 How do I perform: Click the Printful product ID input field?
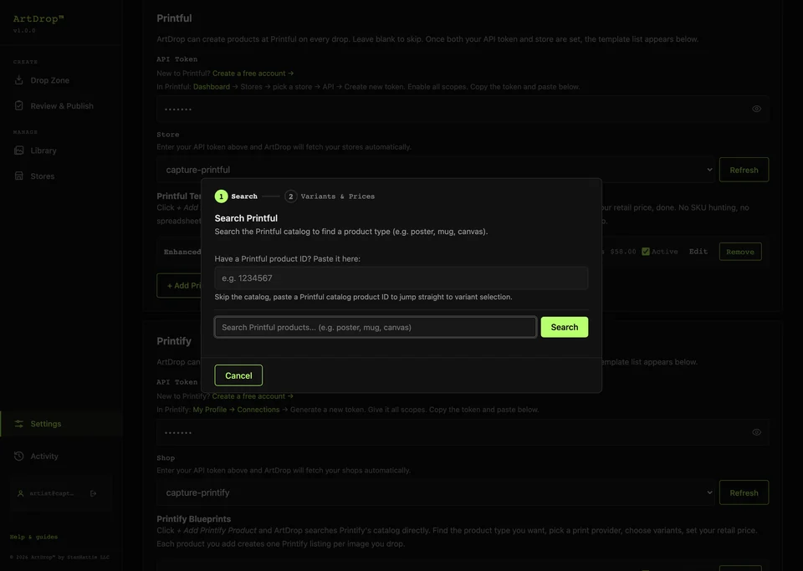click(x=401, y=278)
